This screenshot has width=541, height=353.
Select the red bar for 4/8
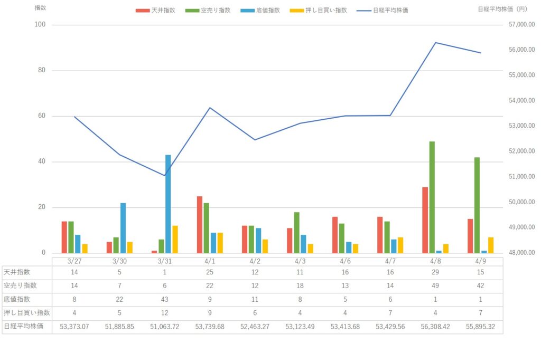tap(425, 220)
